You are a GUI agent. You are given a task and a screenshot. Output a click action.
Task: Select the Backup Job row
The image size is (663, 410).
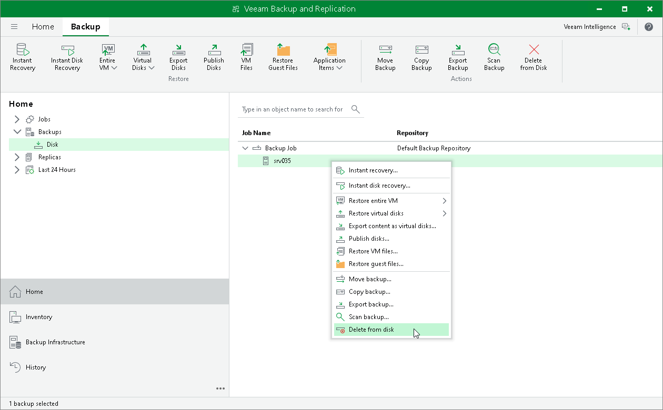(x=450, y=148)
